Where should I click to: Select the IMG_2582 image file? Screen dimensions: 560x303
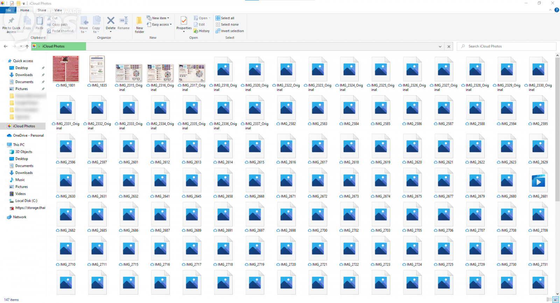[286, 110]
